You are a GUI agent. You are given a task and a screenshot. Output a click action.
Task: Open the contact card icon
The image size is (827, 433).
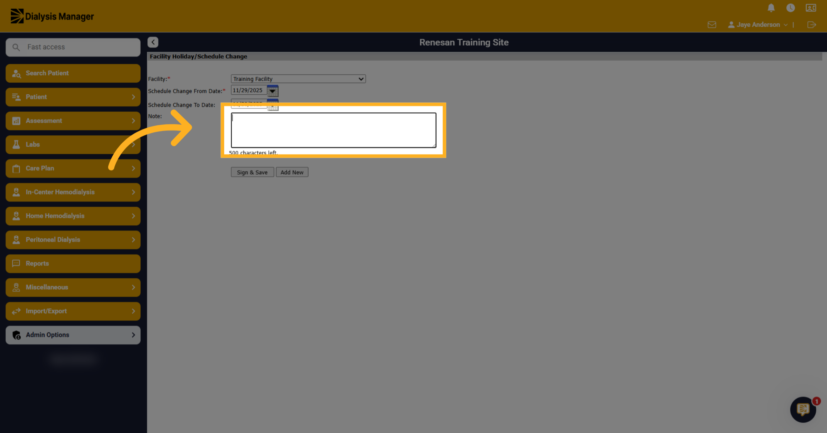click(x=811, y=8)
